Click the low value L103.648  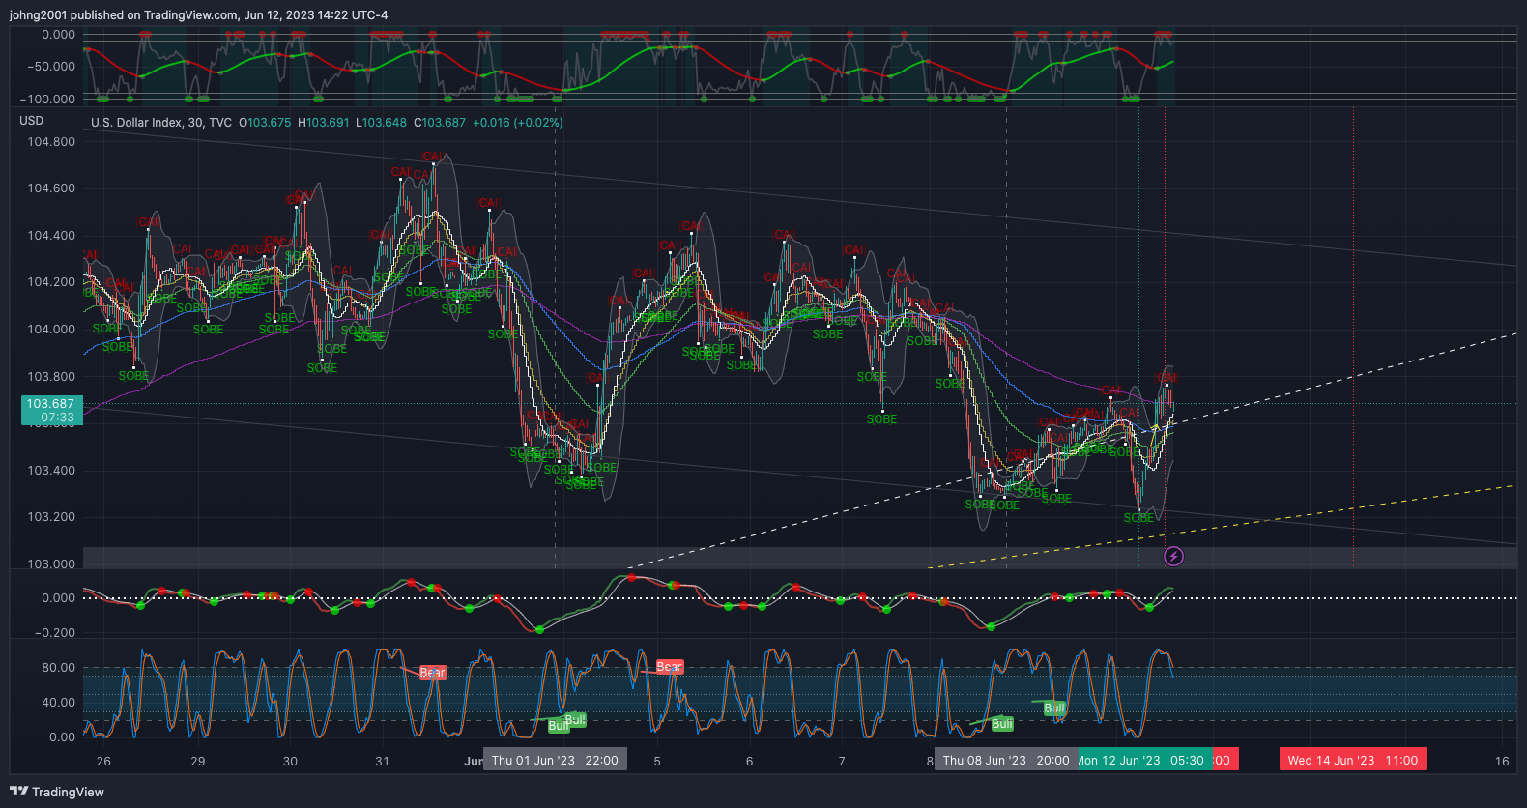point(382,123)
